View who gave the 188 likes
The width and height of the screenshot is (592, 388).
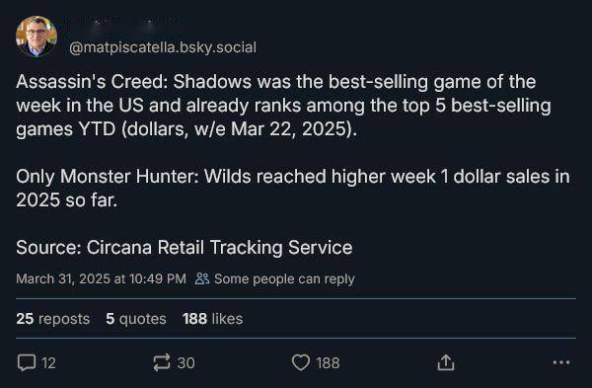(212, 319)
